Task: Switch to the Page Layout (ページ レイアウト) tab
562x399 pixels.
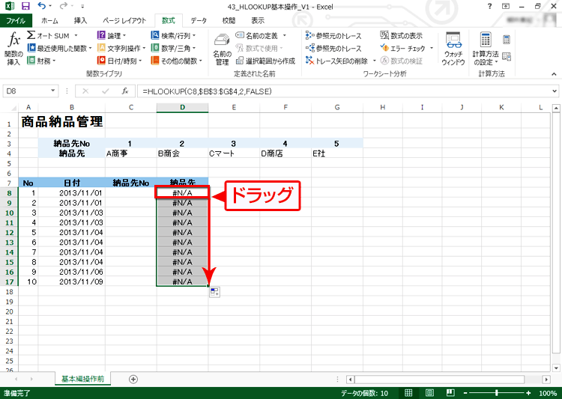Action: [x=124, y=20]
